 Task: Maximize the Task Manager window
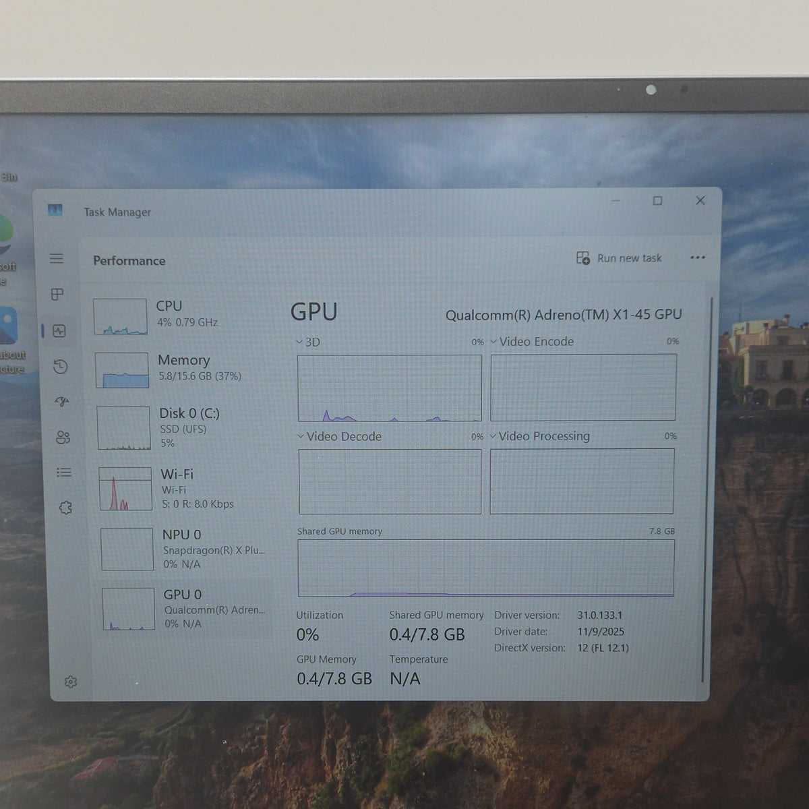(x=657, y=201)
